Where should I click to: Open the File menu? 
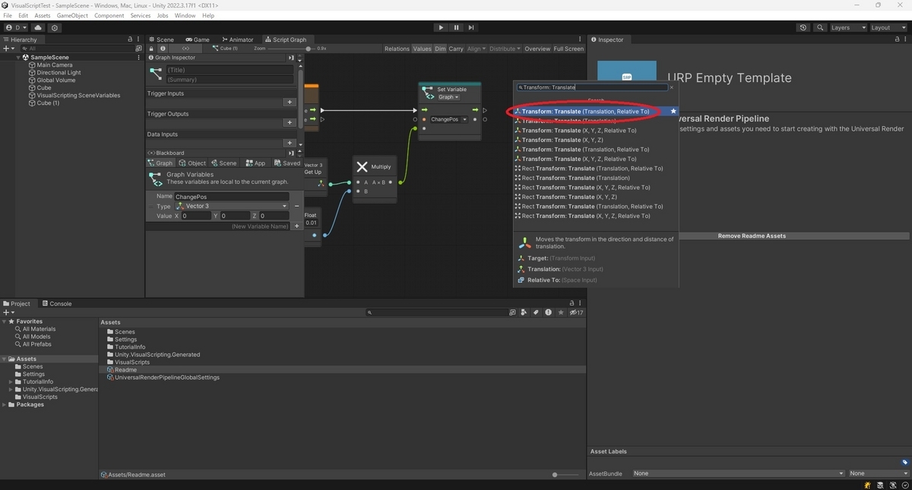point(8,15)
